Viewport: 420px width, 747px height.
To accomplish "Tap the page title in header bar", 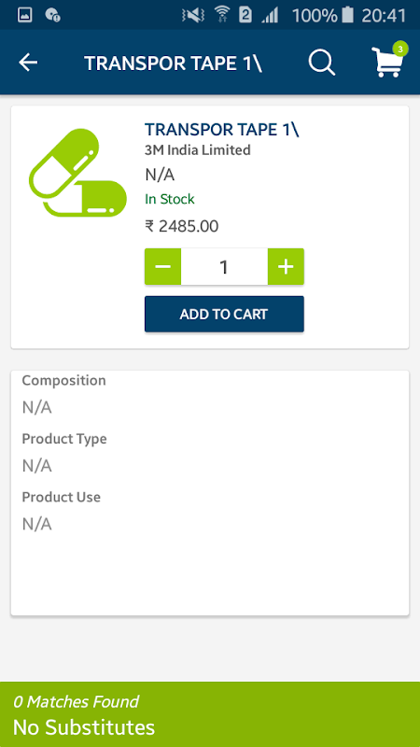I will [x=174, y=63].
